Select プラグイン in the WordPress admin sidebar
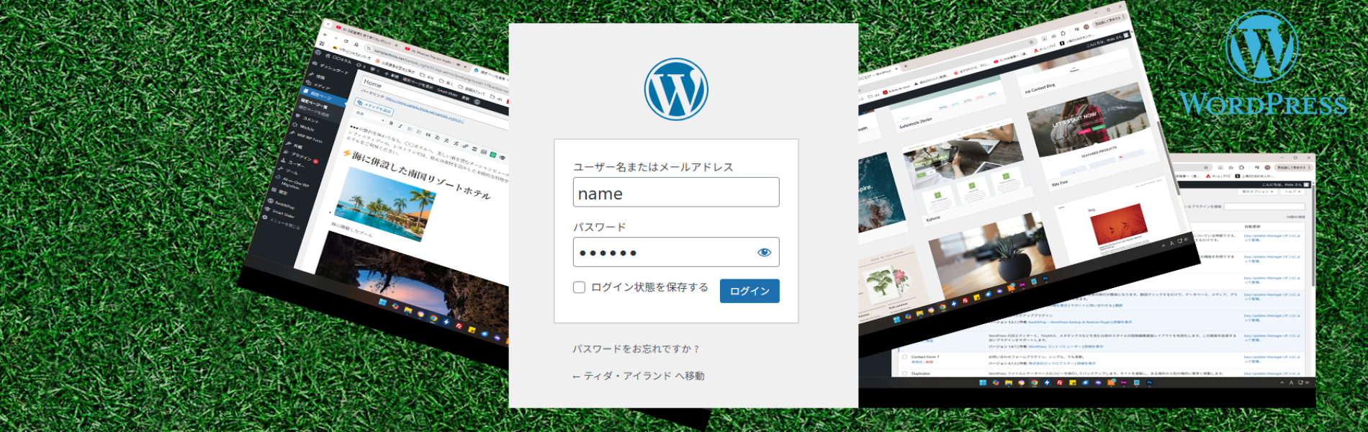The height and width of the screenshot is (432, 1368). point(300,157)
